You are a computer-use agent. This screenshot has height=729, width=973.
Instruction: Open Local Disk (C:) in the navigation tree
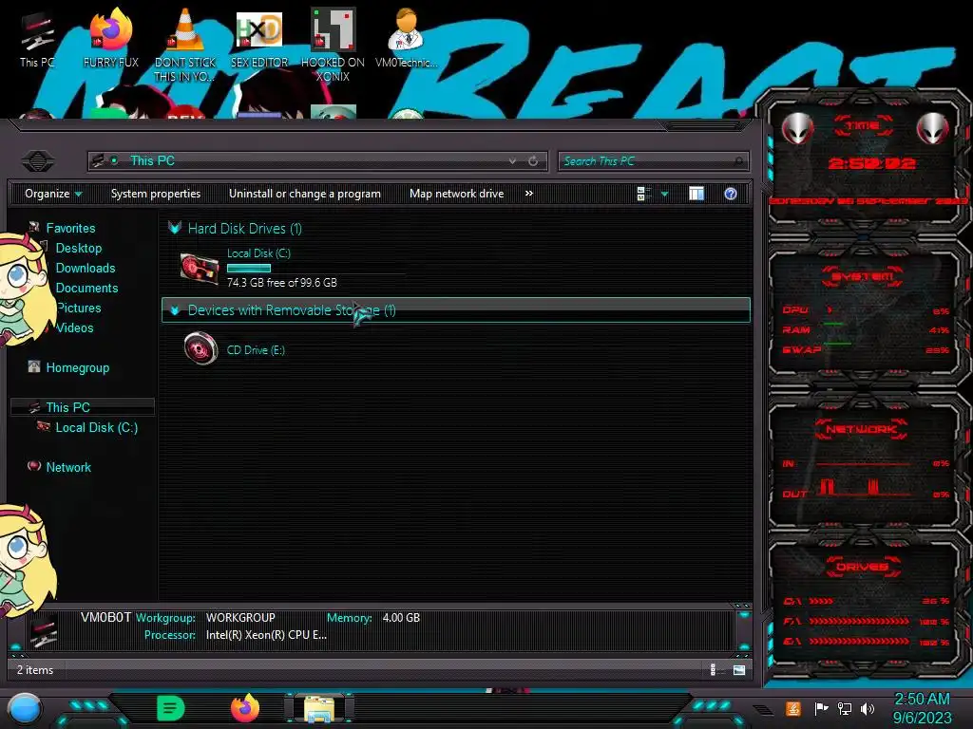97,427
